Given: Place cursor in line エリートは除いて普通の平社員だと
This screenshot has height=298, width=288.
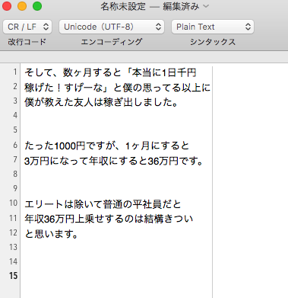Looking at the screenshot, I should point(103,204).
